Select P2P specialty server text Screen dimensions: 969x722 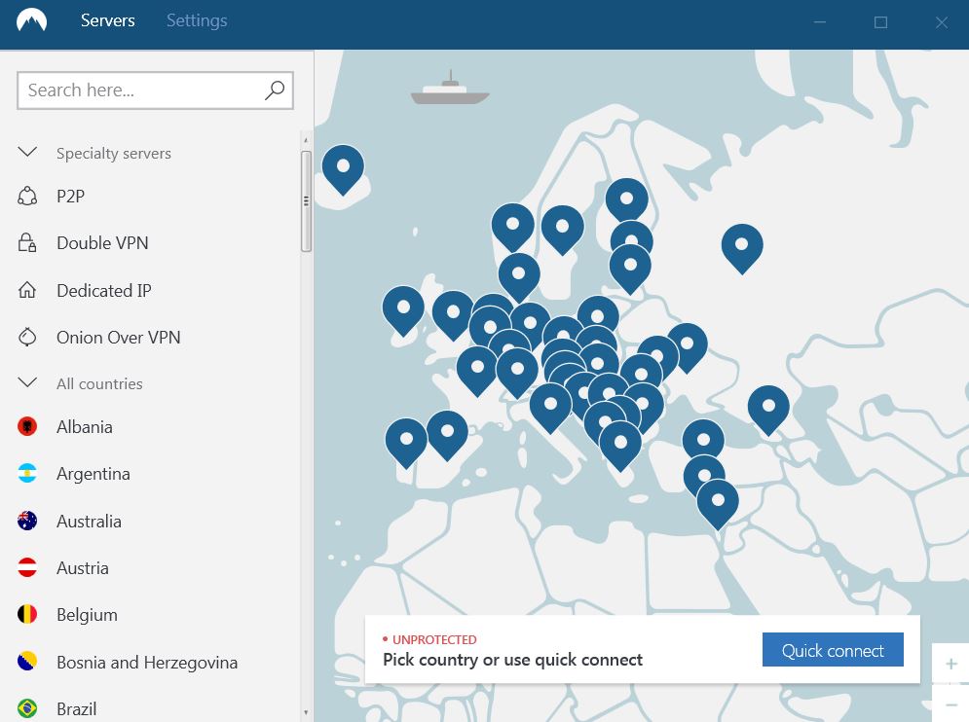(70, 197)
